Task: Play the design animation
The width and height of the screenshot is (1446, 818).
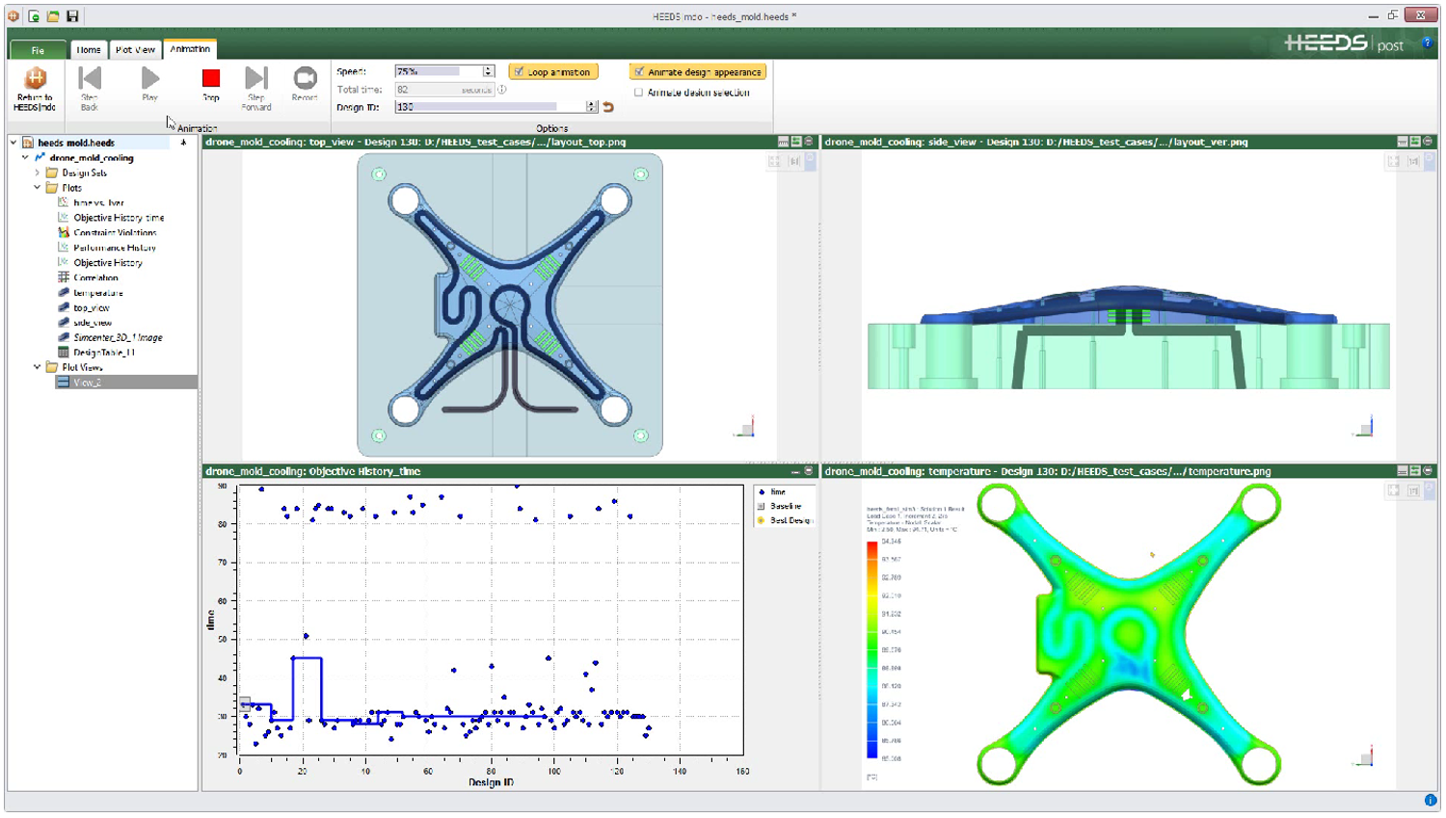Action: pyautogui.click(x=149, y=79)
